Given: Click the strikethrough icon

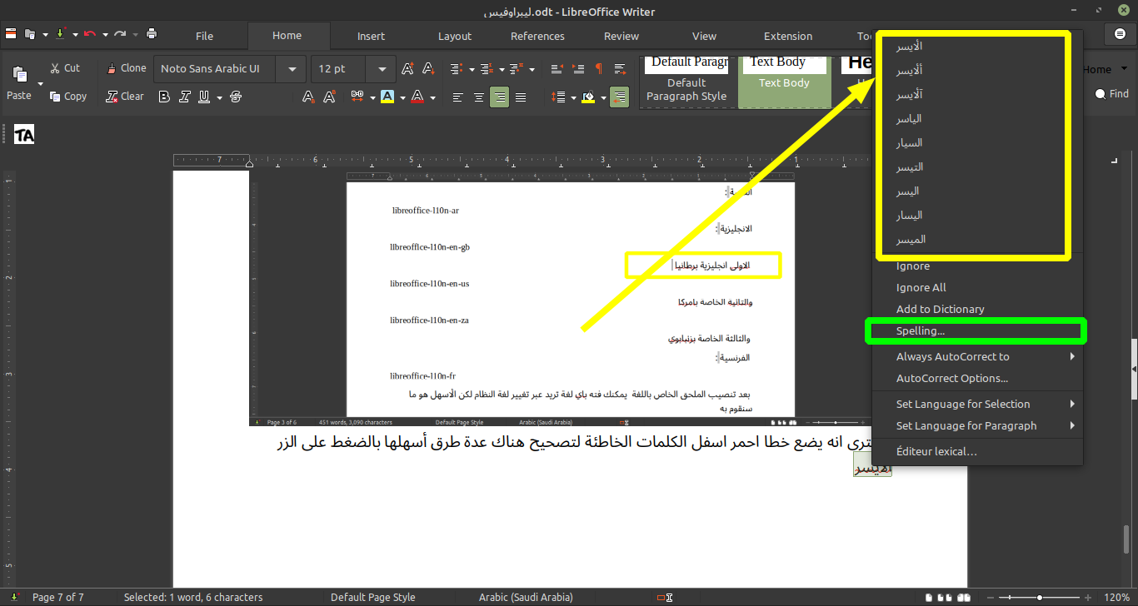Looking at the screenshot, I should click(235, 97).
